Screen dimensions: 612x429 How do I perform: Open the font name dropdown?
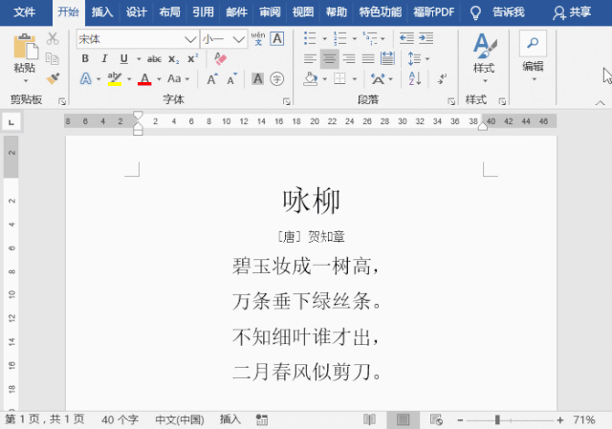190,39
